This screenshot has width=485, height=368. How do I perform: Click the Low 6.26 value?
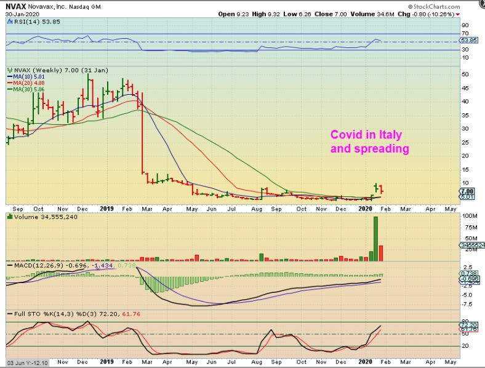click(x=297, y=14)
